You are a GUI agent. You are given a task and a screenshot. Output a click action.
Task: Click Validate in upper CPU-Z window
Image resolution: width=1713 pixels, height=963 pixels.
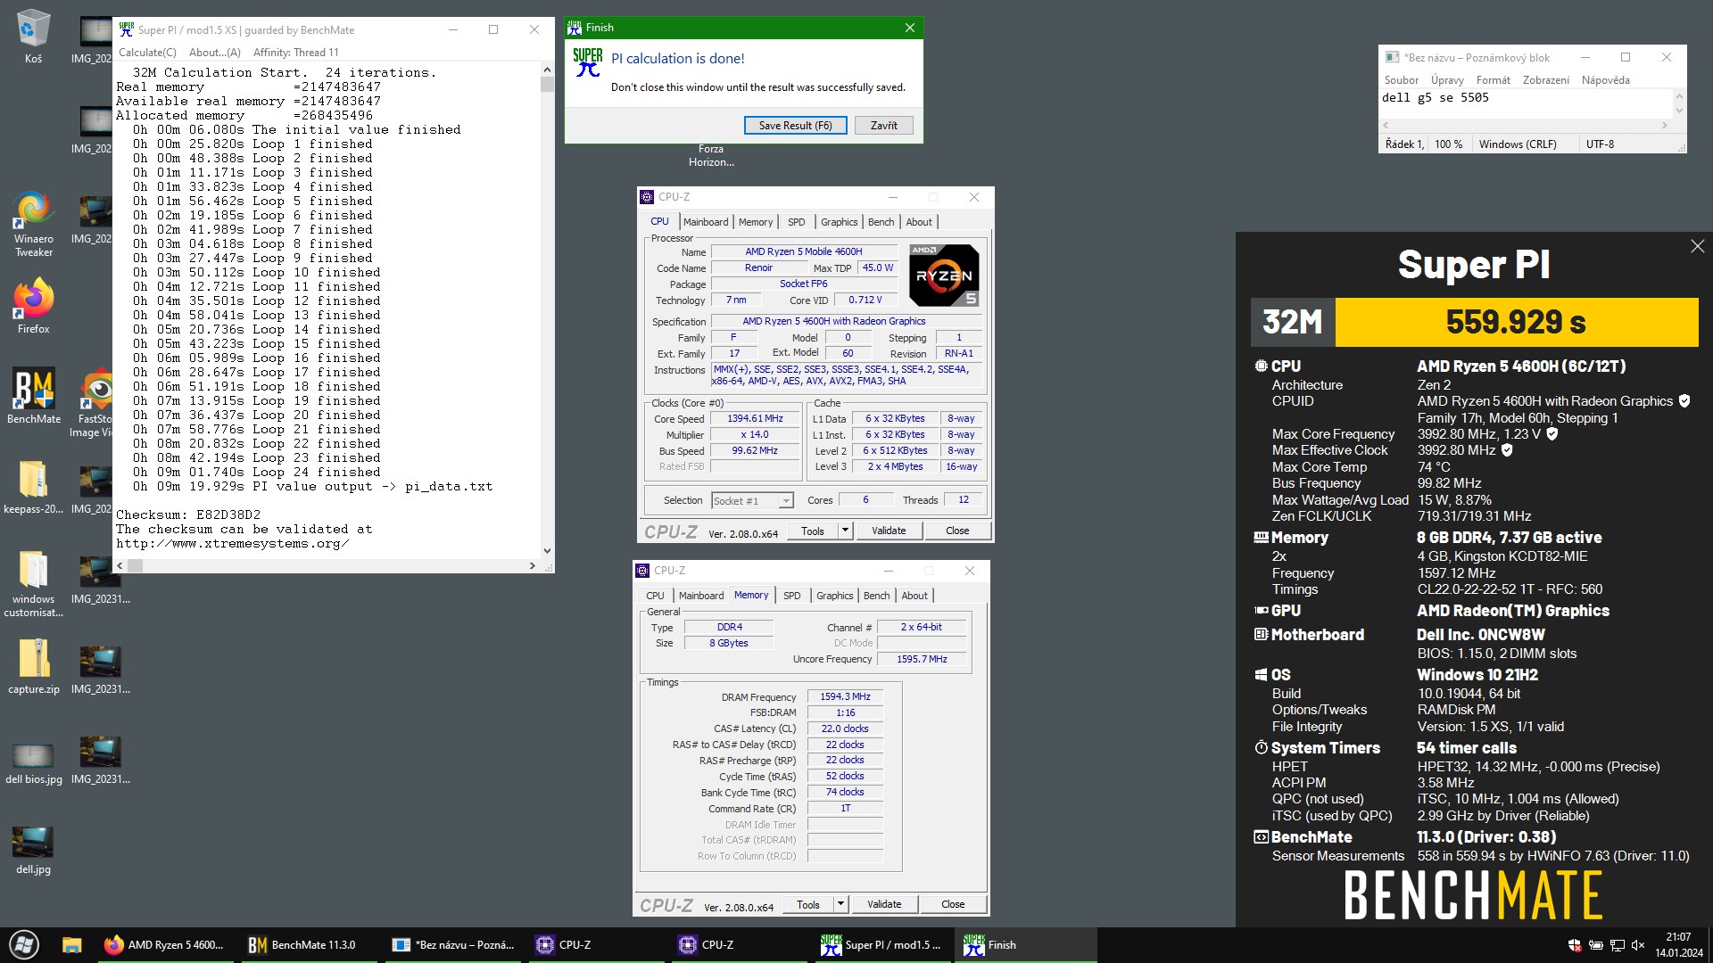[889, 531]
